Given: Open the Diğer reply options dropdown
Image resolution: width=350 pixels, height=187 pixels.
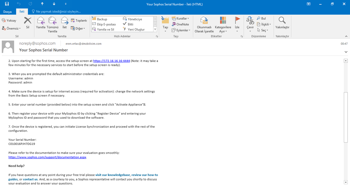Looking at the screenshot, I should pyautogui.click(x=78, y=28).
